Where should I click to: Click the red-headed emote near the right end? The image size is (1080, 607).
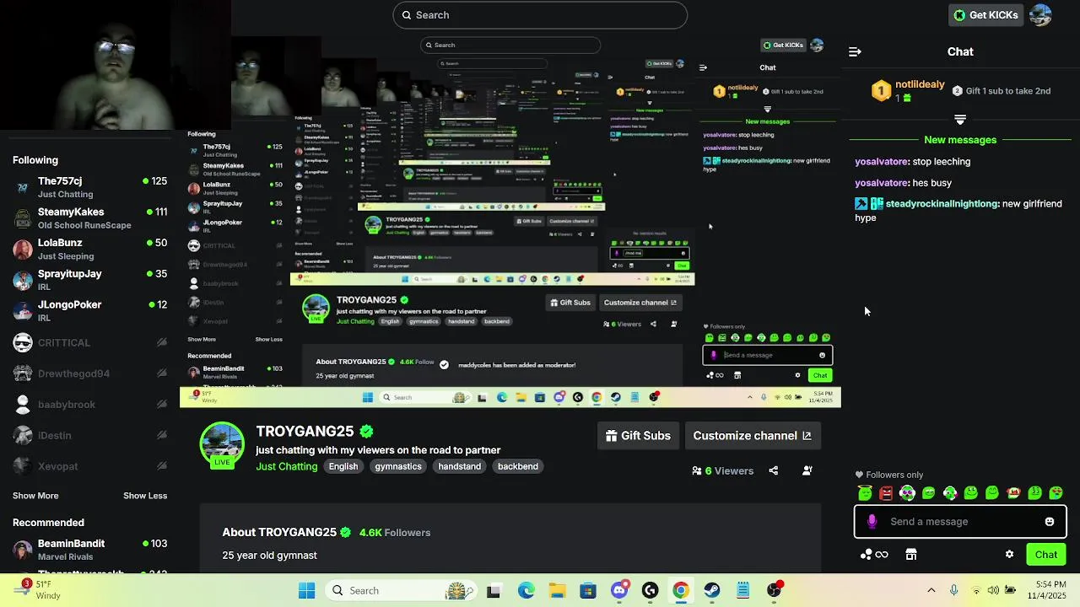pos(1013,493)
